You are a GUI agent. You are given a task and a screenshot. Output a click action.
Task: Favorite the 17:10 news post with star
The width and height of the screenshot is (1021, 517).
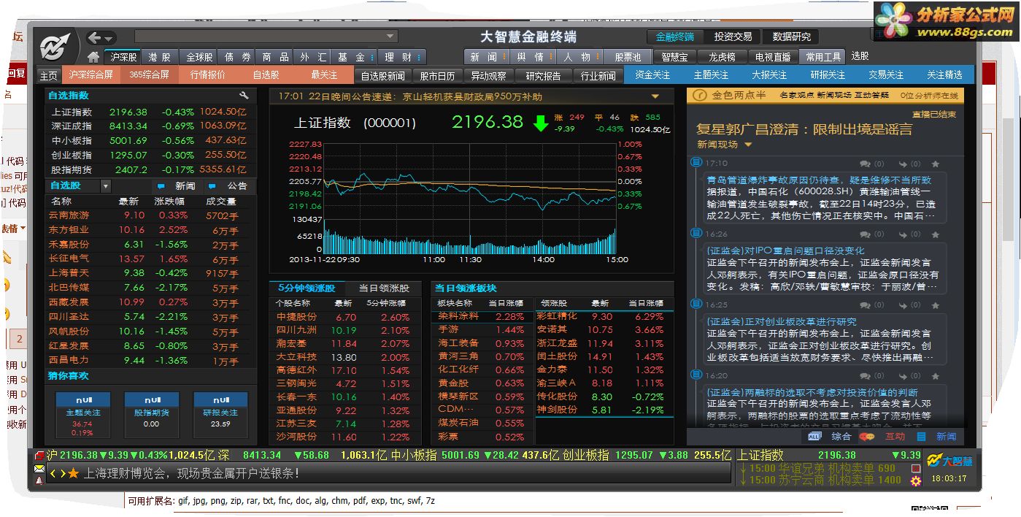[936, 164]
